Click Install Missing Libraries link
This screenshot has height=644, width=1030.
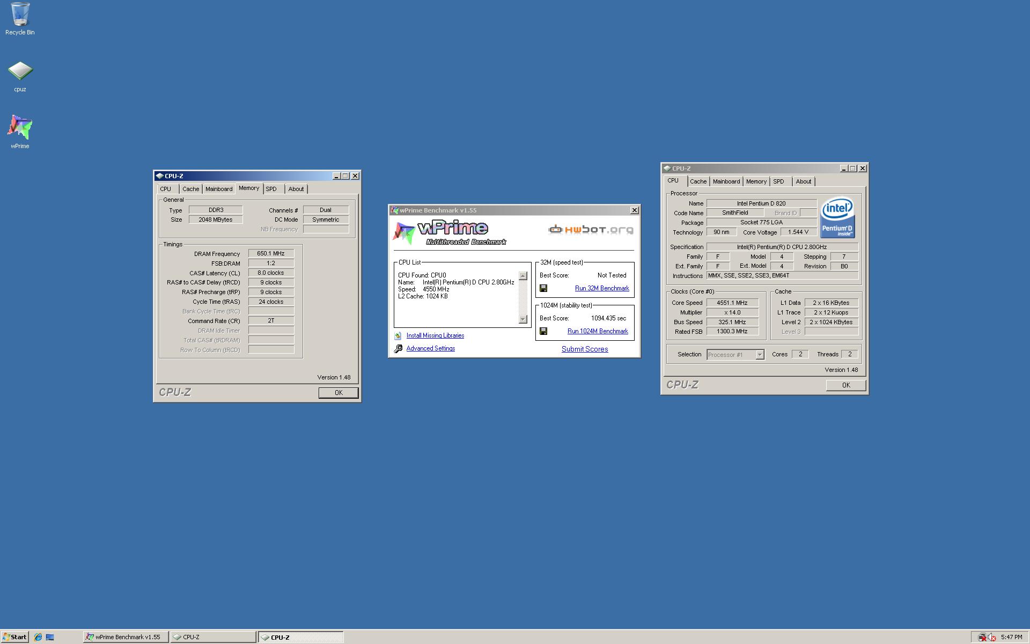[435, 335]
